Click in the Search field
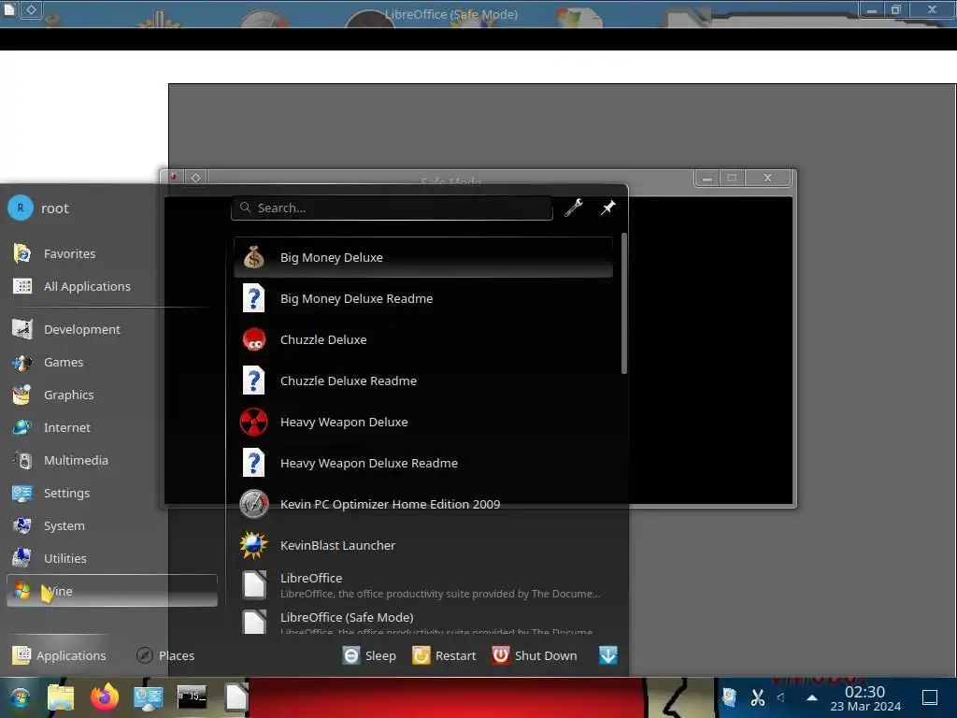The height and width of the screenshot is (718, 957). click(x=392, y=208)
